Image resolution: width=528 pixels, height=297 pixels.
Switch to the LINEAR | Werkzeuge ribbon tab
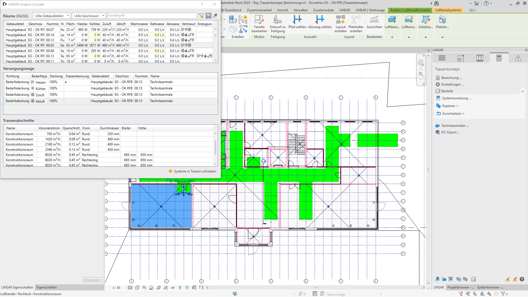click(370, 10)
